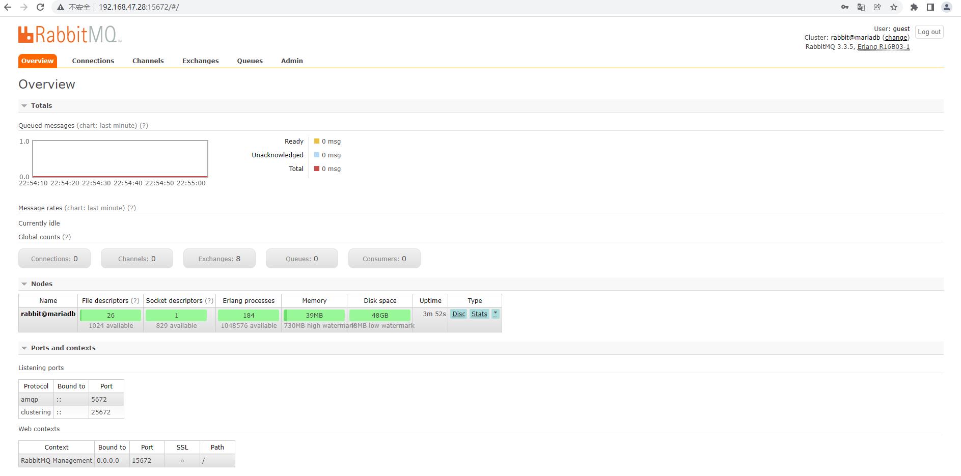
Task: Click the Memory 39MB usage bar
Action: [x=314, y=315]
